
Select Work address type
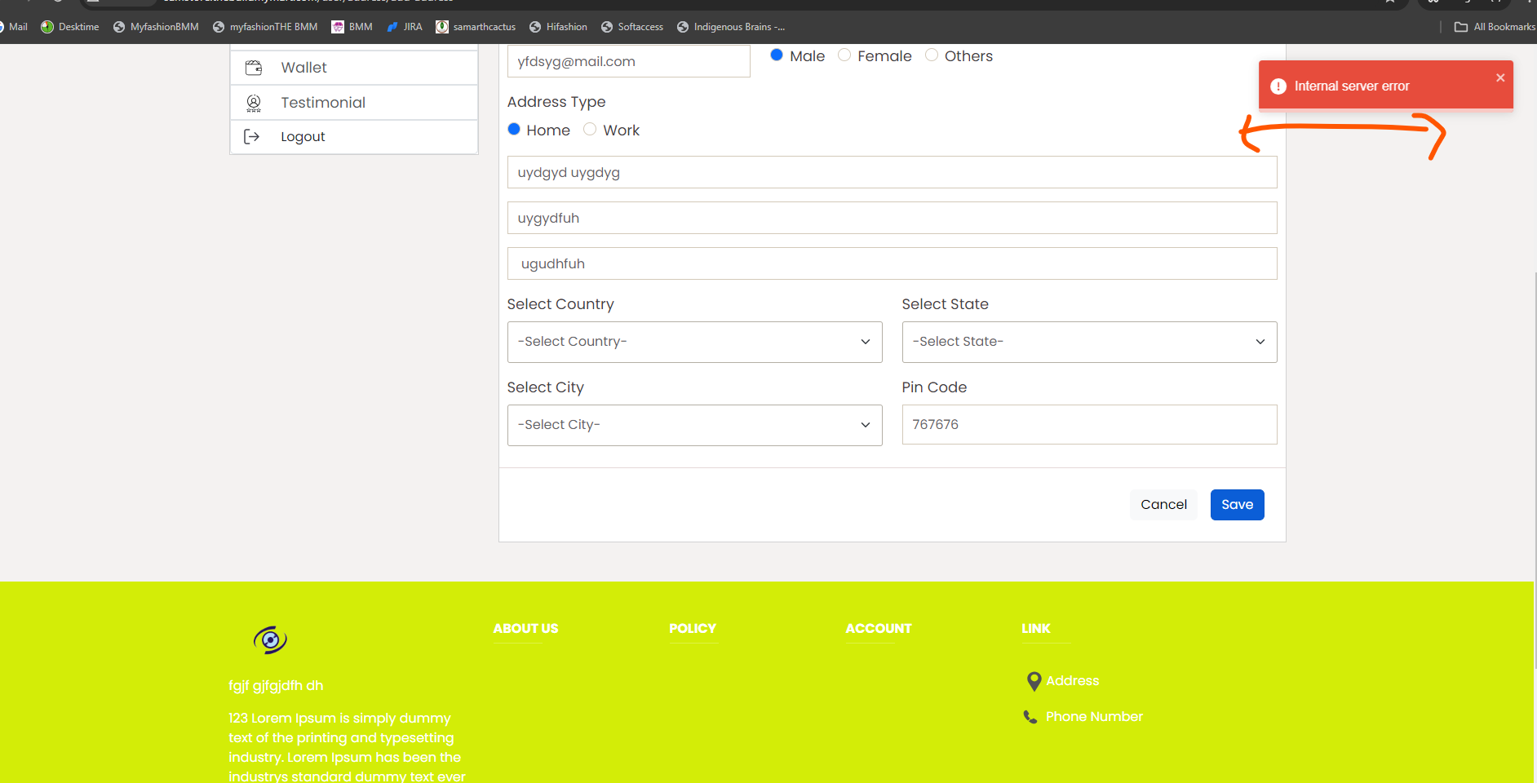coord(590,130)
